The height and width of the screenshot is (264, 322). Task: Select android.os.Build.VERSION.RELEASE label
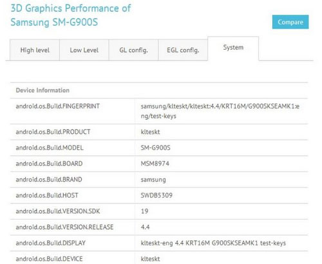(x=64, y=227)
